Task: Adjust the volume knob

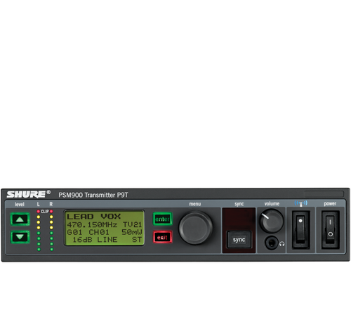Action: pos(272,221)
